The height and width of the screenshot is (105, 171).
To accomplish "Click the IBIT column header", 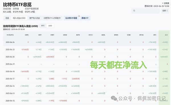I will pyautogui.click(x=40, y=35).
